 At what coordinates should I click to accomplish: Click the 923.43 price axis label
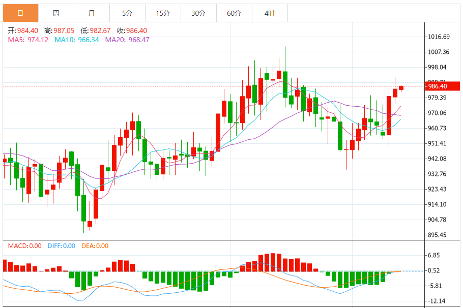click(438, 189)
